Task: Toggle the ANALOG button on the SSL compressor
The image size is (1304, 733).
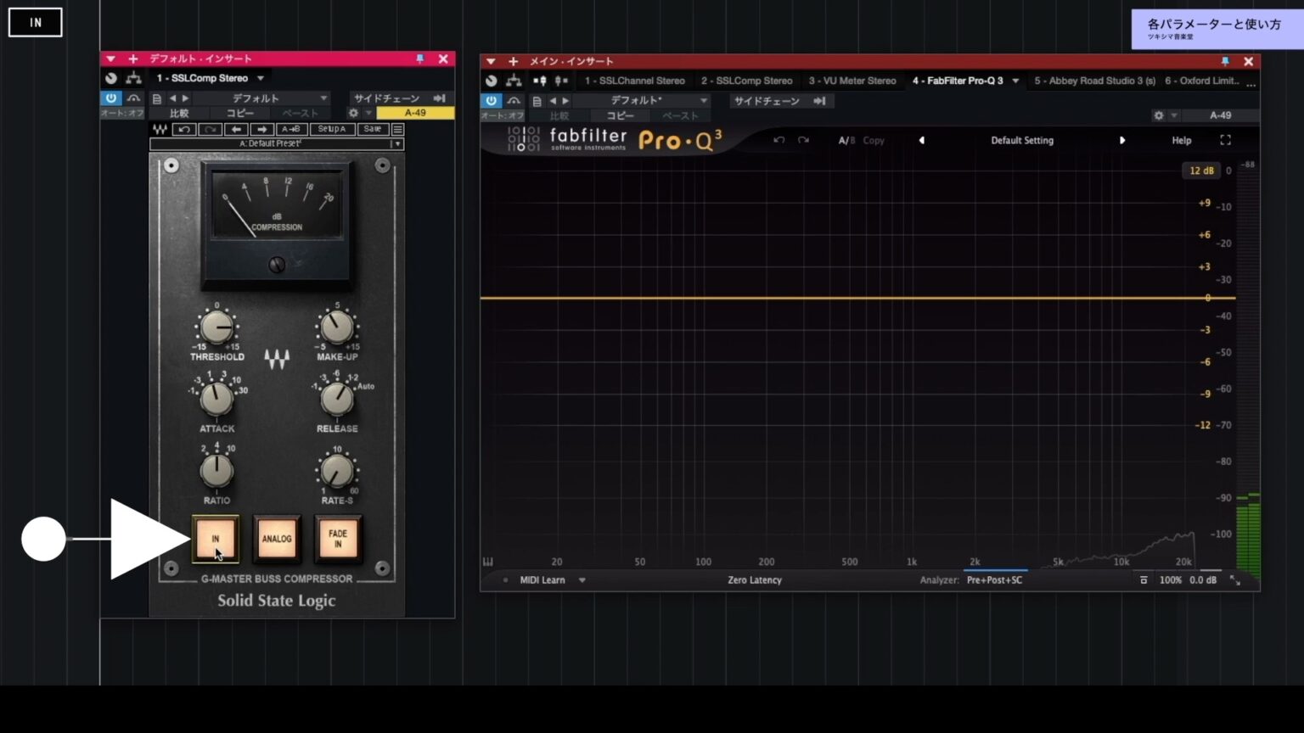Action: click(x=277, y=539)
